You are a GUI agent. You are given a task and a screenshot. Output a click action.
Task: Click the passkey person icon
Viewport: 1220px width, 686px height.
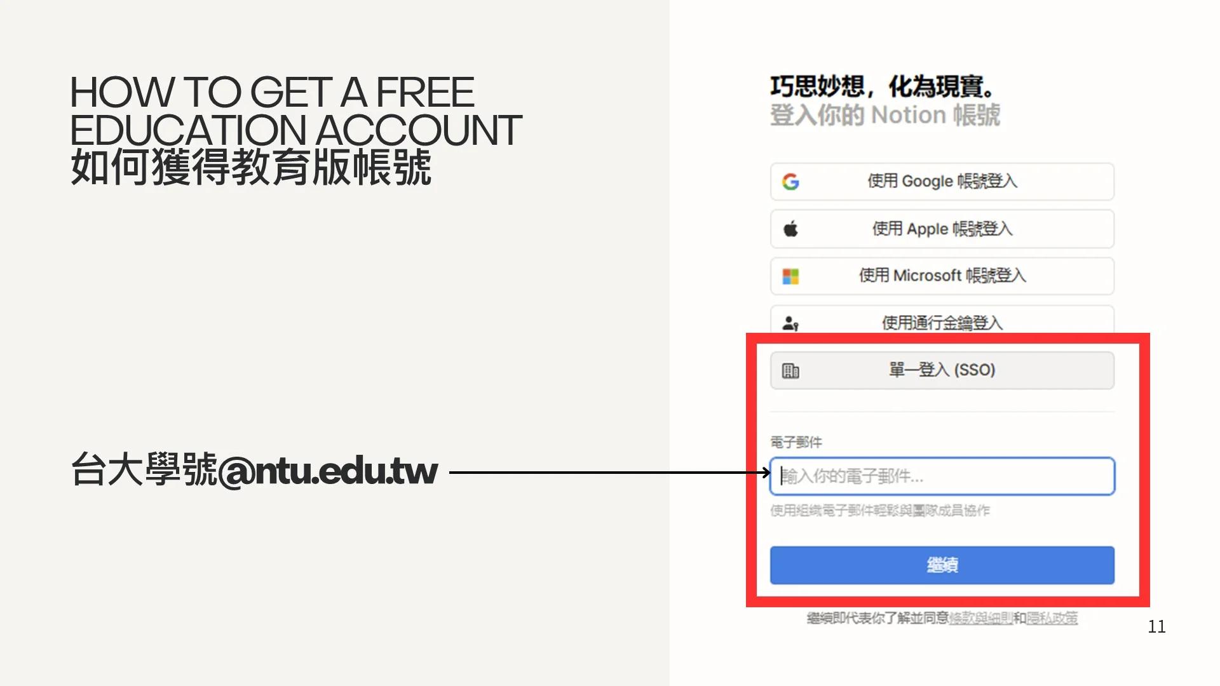(x=790, y=323)
